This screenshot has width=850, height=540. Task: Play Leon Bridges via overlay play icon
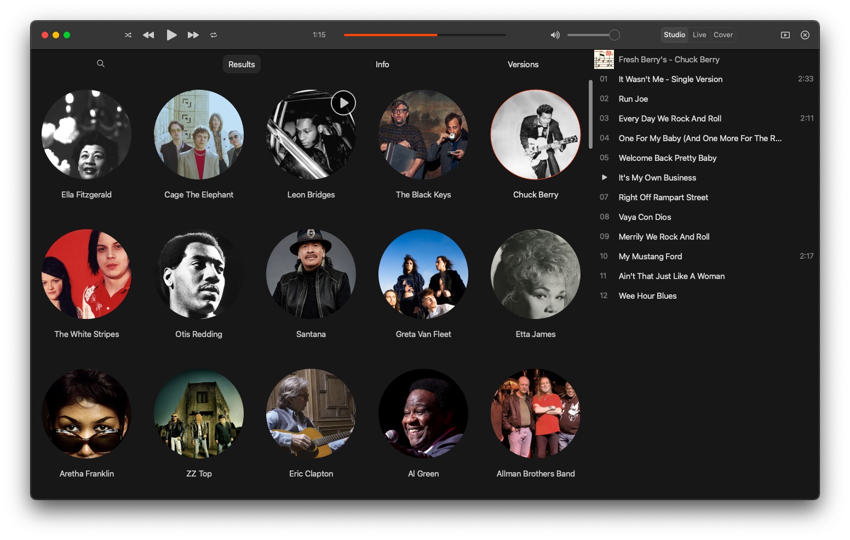(343, 103)
